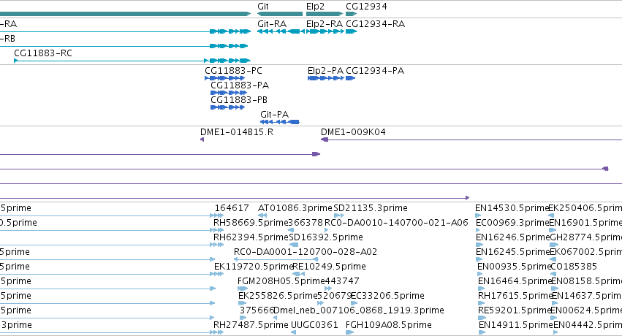Click the FGH109A08.5prime EST label
The image size is (622, 336).
(x=389, y=325)
